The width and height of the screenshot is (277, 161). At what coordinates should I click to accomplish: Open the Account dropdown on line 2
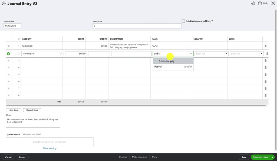(61, 53)
